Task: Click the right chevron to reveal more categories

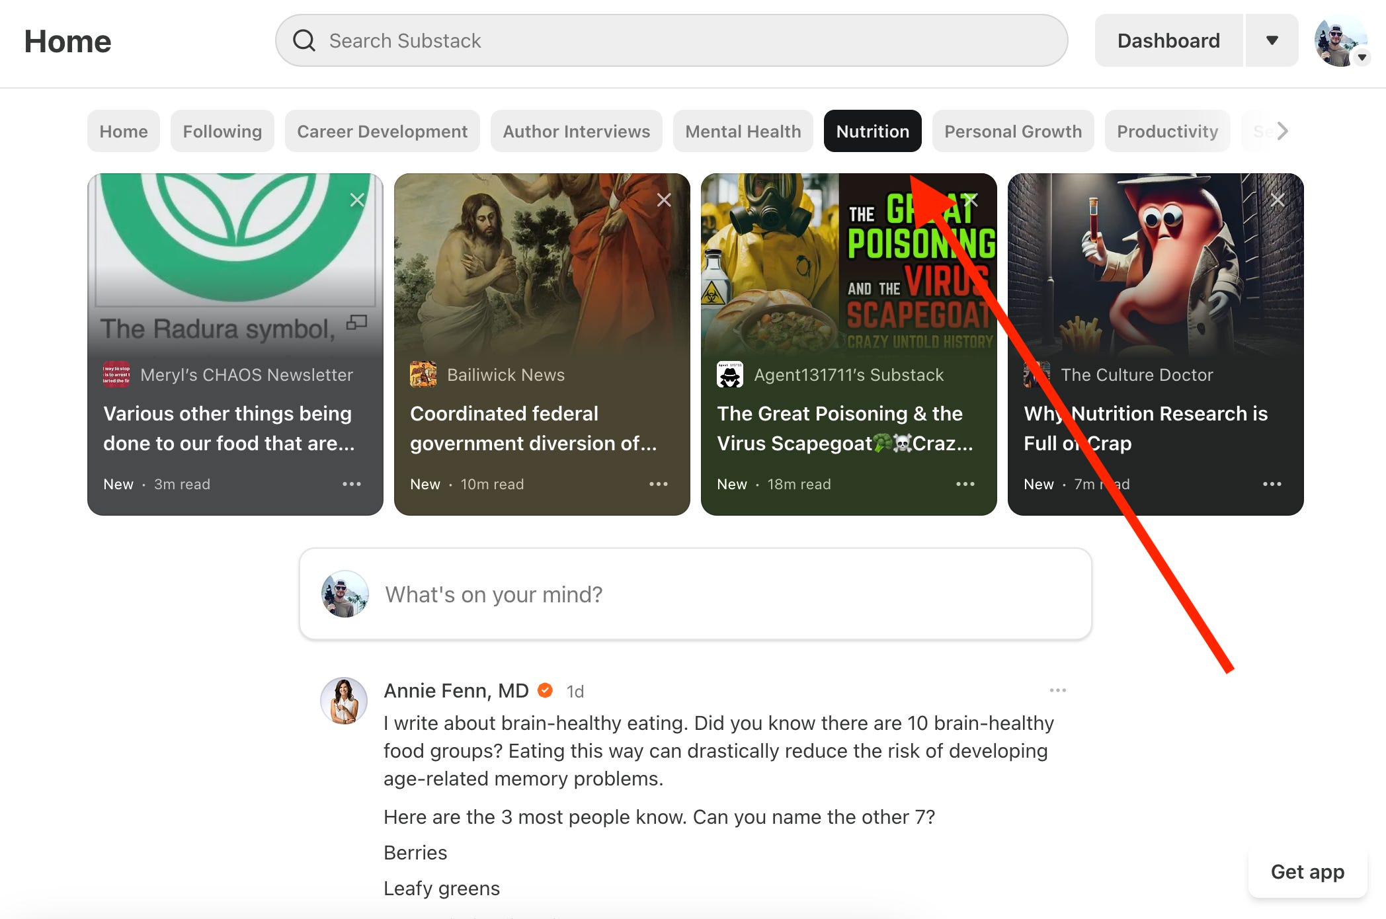Action: click(1283, 131)
